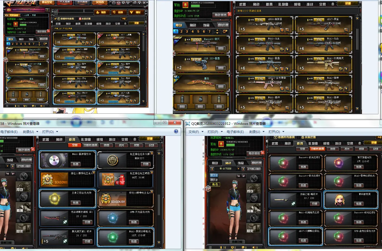The image size is (382, 251).
Task: Click military rank badge in top-right screenshot
Action: point(186,5)
